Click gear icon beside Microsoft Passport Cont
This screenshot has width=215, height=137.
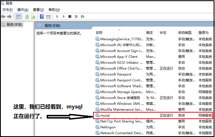[97, 80]
